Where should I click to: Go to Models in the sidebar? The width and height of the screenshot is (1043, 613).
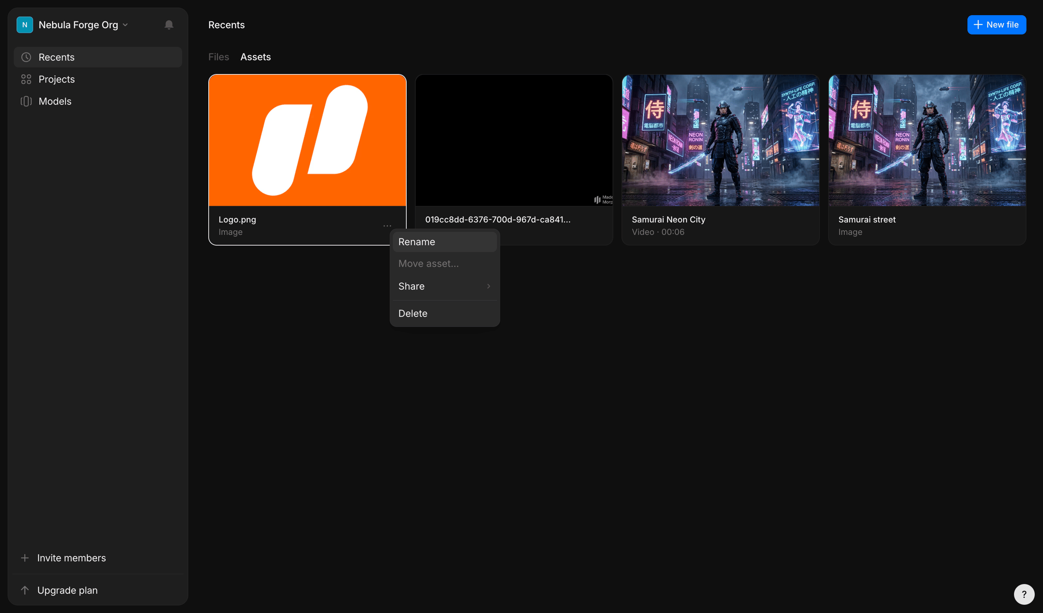[98, 101]
